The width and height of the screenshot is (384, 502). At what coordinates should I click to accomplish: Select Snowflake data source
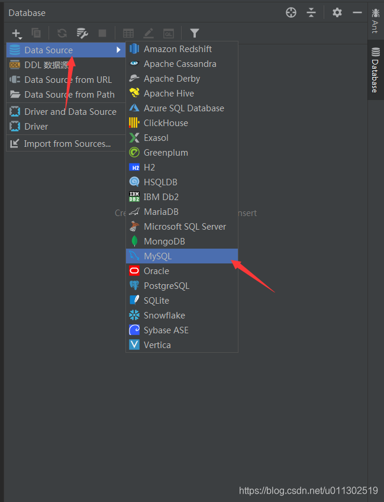coord(182,316)
